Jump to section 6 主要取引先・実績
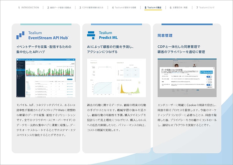 179,7
